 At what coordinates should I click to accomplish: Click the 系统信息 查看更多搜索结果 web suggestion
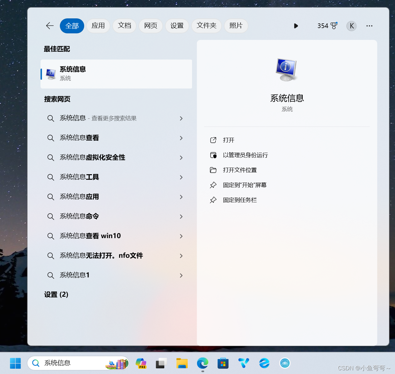coord(108,118)
